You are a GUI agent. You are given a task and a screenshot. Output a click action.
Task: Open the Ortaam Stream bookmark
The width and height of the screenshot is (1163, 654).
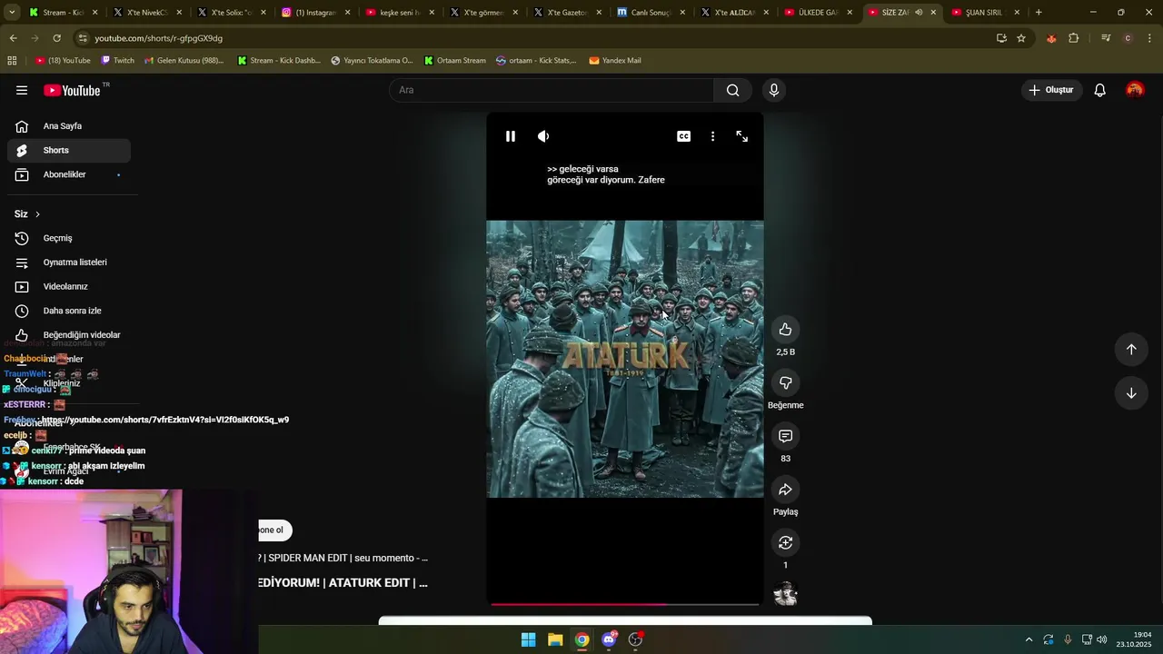[x=455, y=61]
